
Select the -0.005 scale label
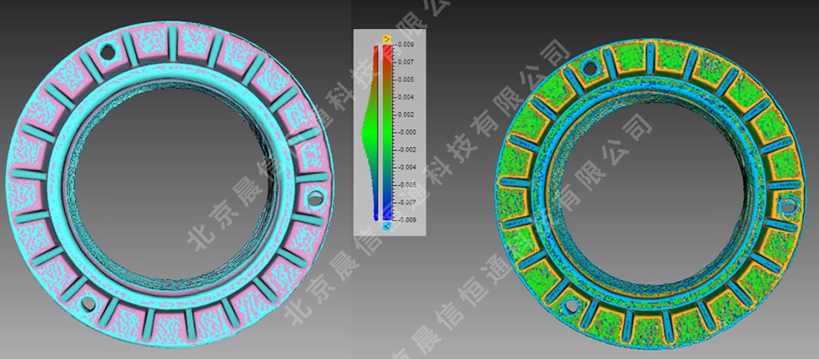[406, 185]
